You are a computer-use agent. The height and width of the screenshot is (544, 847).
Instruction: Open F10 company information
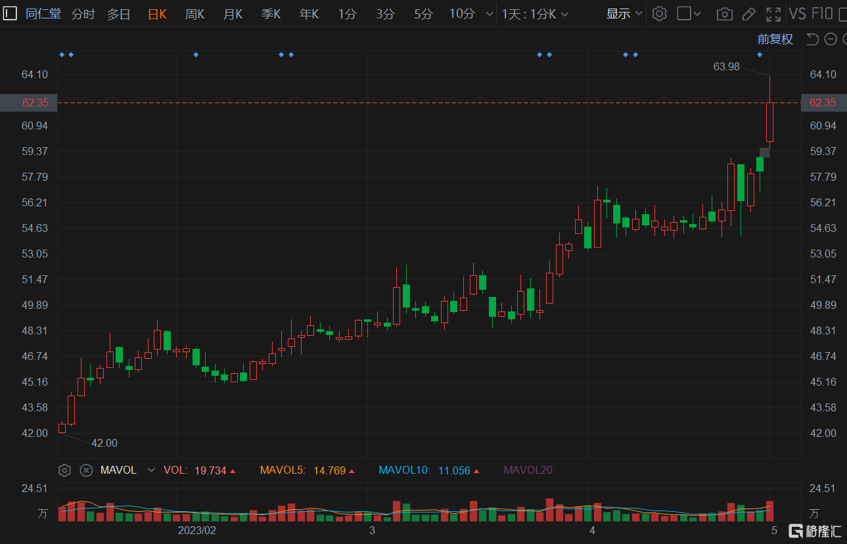(x=822, y=14)
